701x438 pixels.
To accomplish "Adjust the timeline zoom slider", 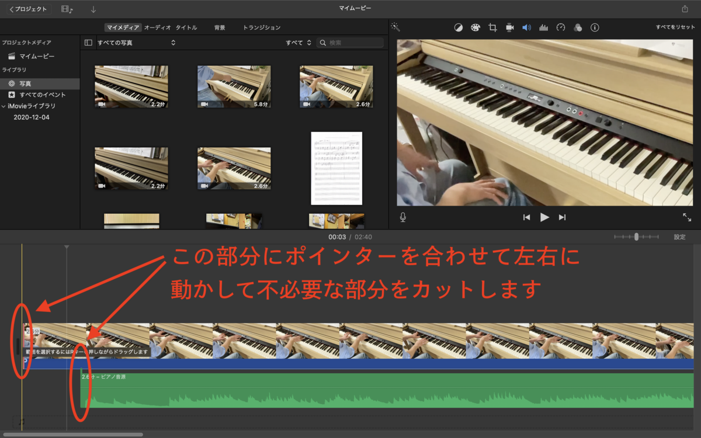I will (x=636, y=238).
